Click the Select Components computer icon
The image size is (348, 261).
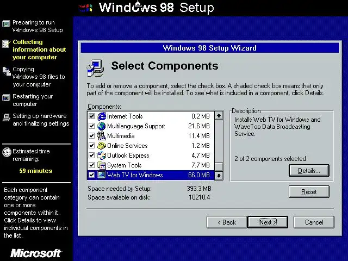[x=96, y=67]
